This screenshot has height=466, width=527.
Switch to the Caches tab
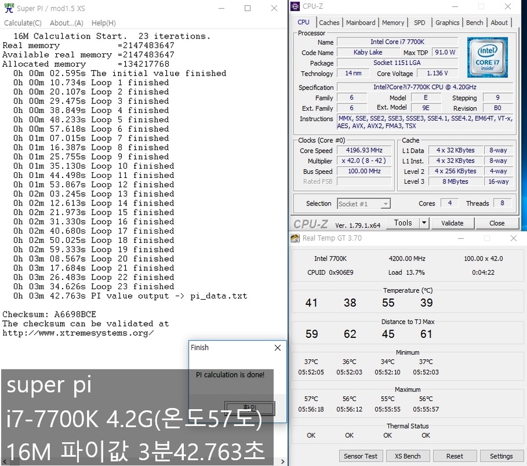pos(329,22)
